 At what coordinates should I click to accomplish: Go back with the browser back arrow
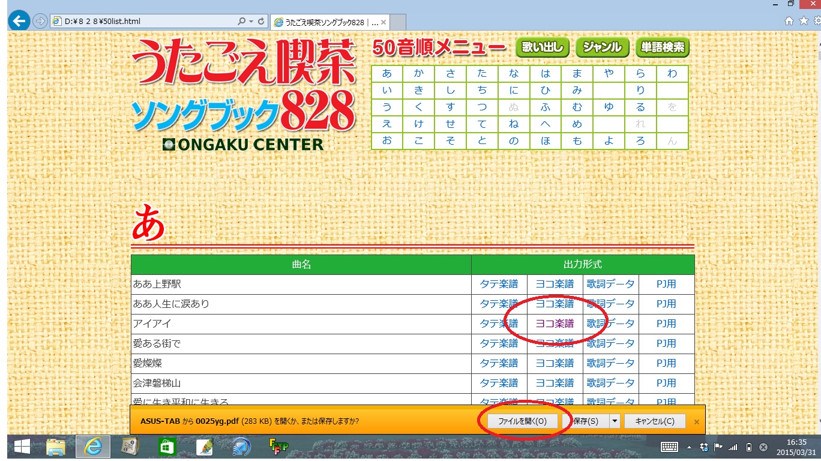[20, 22]
